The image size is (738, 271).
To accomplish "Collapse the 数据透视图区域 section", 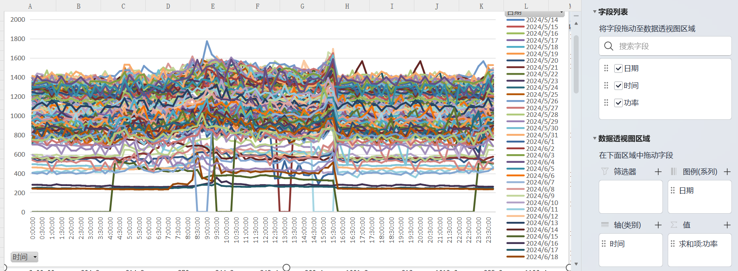I will tap(595, 139).
